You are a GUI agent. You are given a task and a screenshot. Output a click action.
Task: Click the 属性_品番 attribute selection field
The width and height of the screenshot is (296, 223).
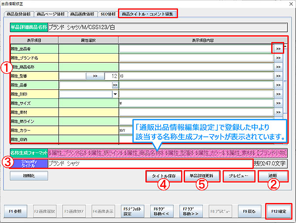[x=86, y=85]
